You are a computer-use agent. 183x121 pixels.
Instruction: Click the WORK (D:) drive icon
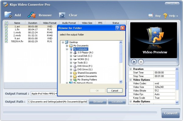[75, 59]
